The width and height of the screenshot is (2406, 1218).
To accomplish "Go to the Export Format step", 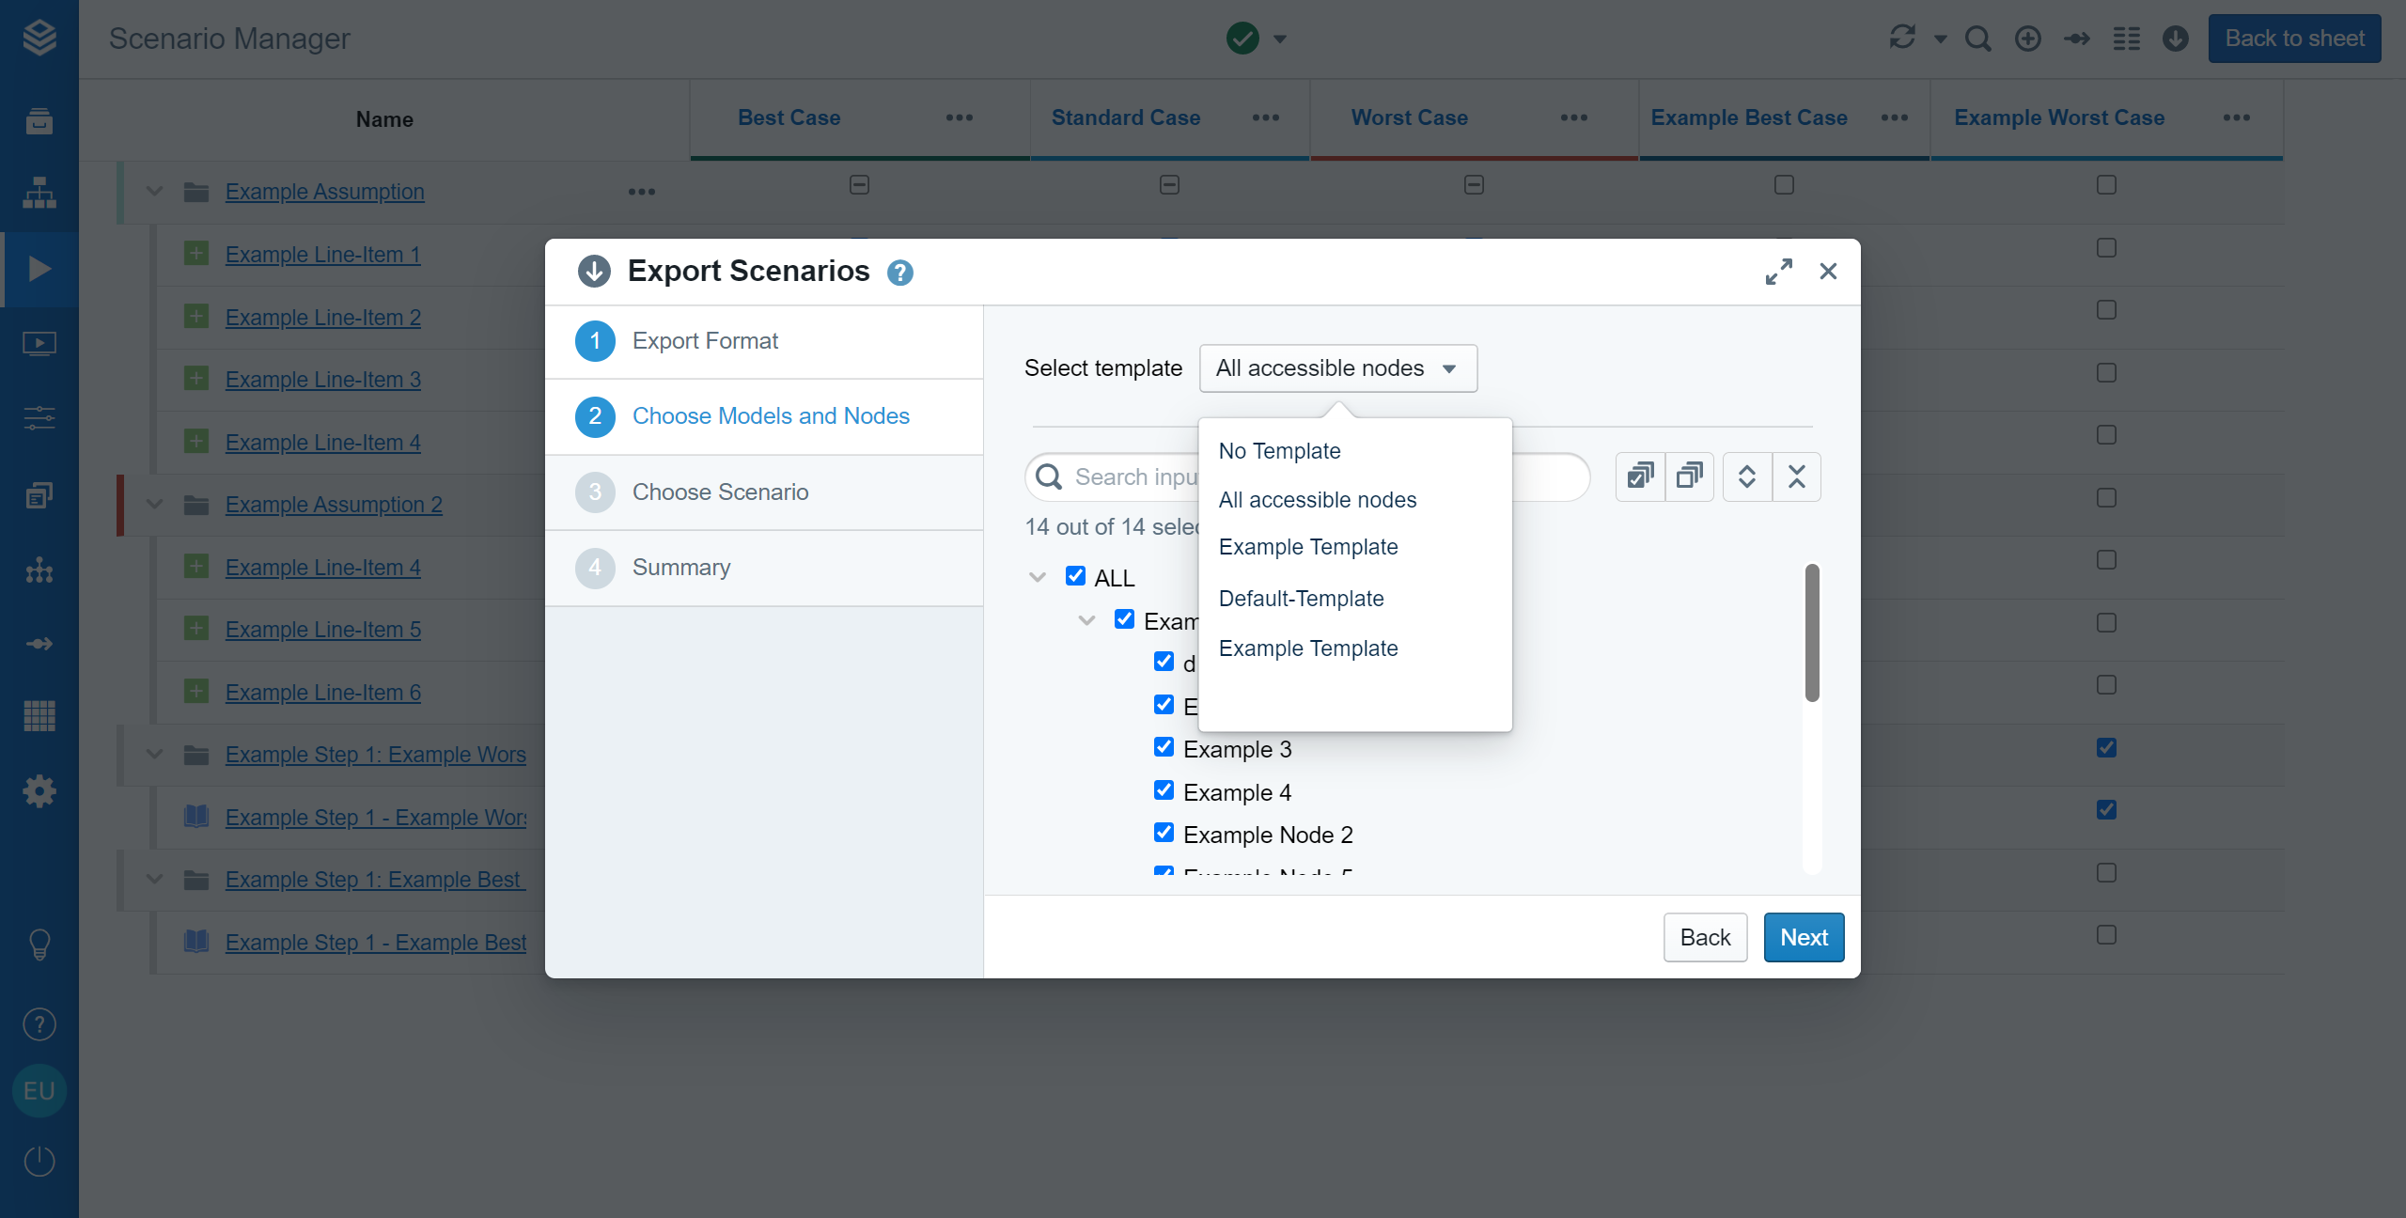I will tap(704, 341).
